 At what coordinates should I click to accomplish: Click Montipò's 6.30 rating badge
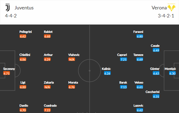point(172,73)
